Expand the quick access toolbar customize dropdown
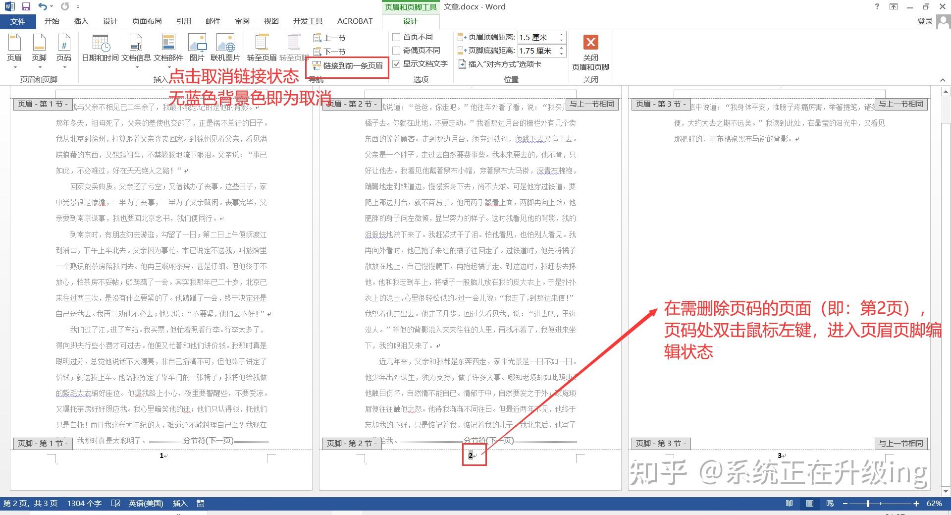Image resolution: width=951 pixels, height=515 pixels. click(78, 7)
